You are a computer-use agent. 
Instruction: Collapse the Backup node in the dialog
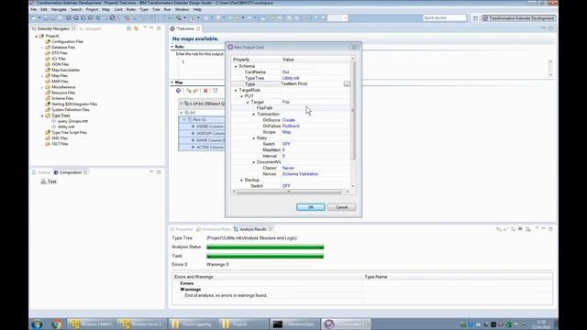(x=242, y=180)
